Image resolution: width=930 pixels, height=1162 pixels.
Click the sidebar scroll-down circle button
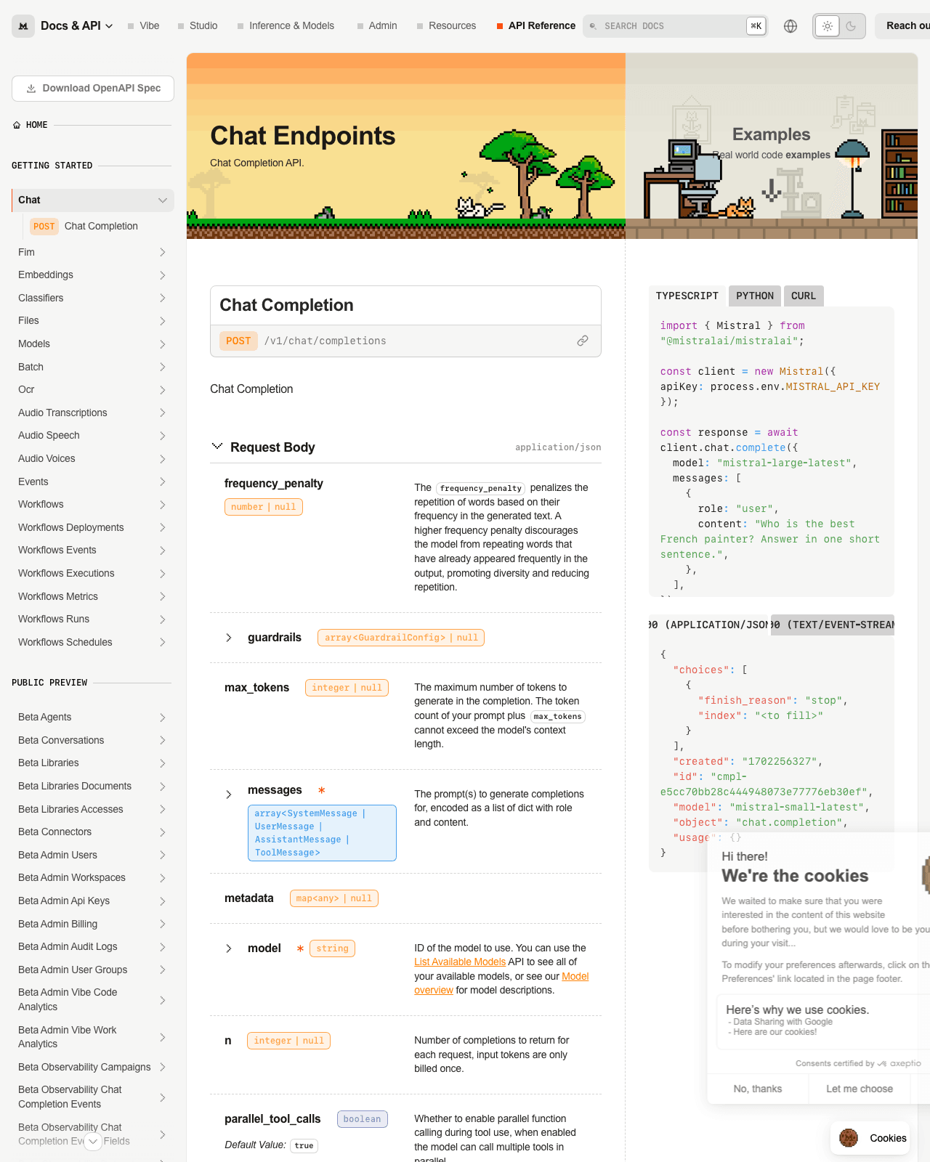click(93, 1142)
